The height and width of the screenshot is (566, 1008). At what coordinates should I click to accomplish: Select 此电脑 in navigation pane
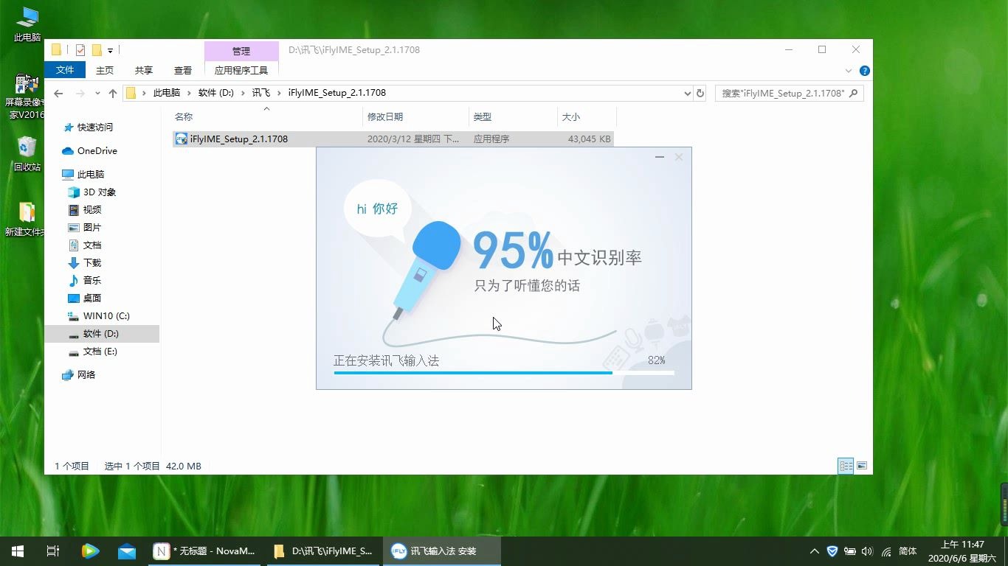coord(91,174)
